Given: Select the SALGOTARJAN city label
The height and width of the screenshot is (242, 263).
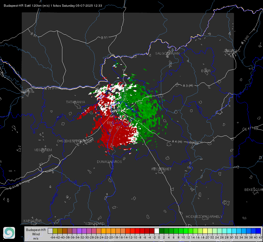Looking at the screenshot, I should point(167,54).
